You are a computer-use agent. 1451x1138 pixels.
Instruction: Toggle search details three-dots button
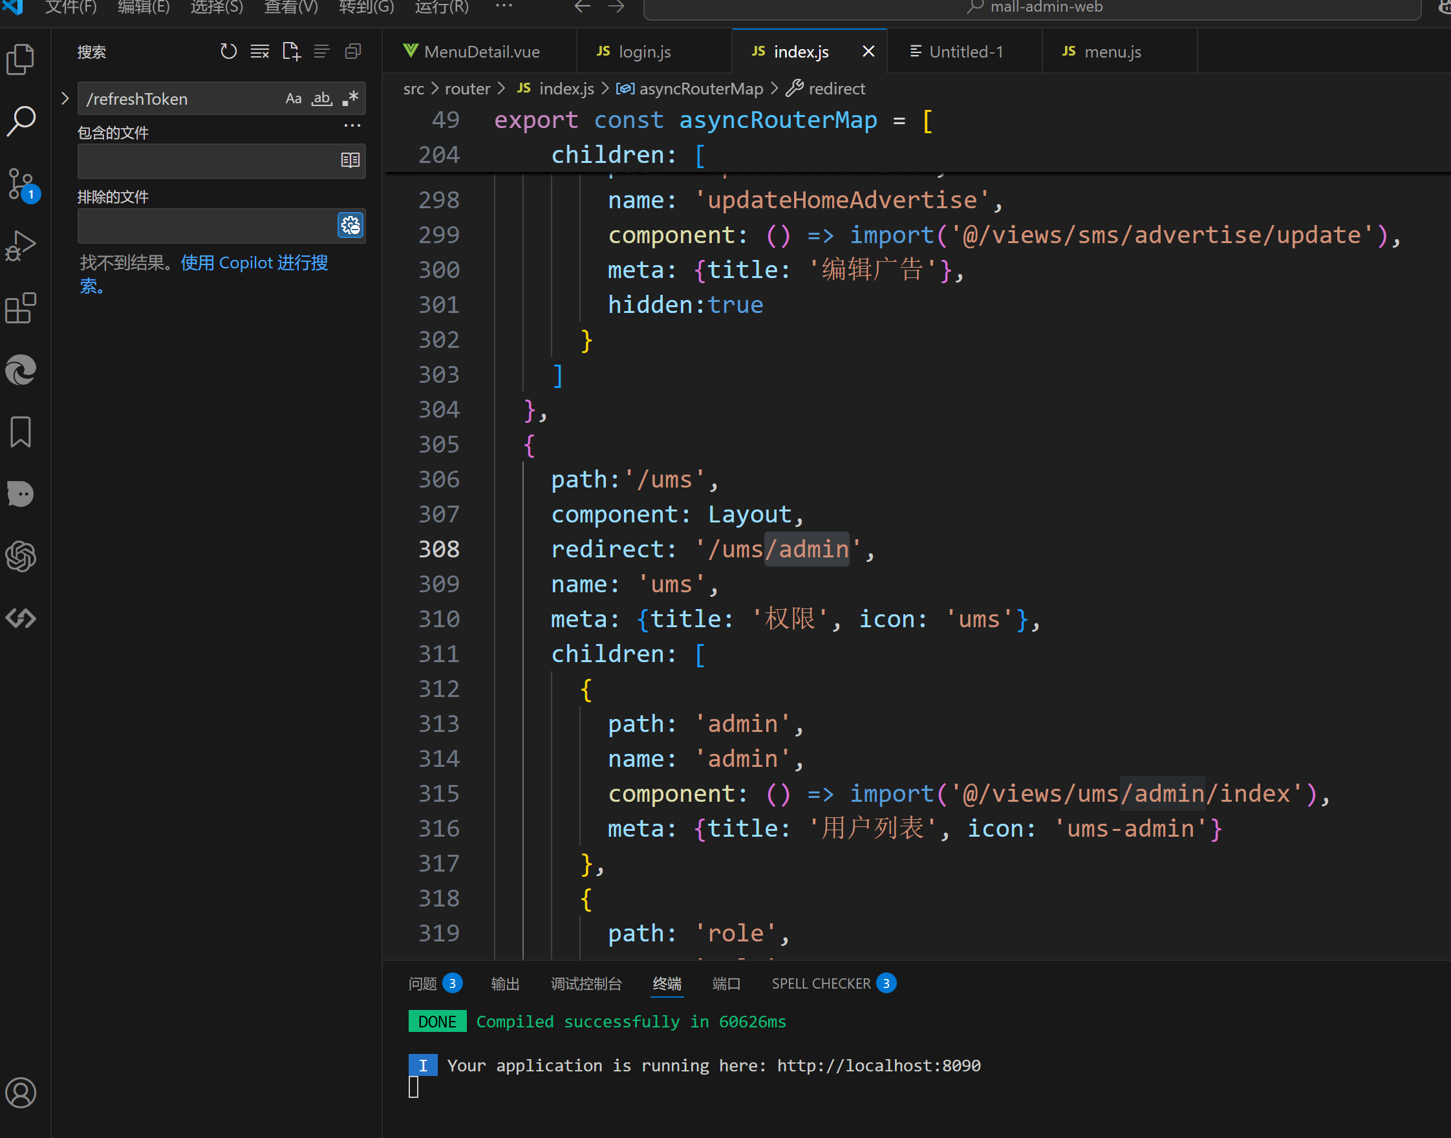coord(352,126)
